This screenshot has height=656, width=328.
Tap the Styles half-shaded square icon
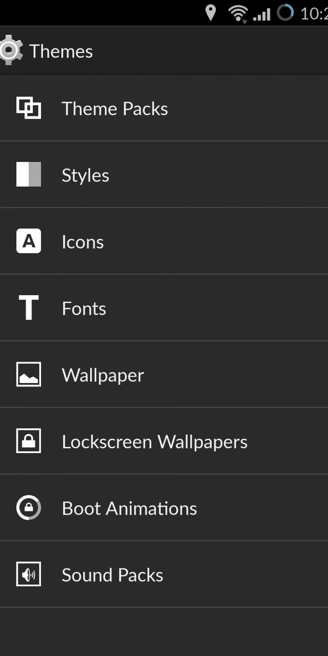pos(29,174)
